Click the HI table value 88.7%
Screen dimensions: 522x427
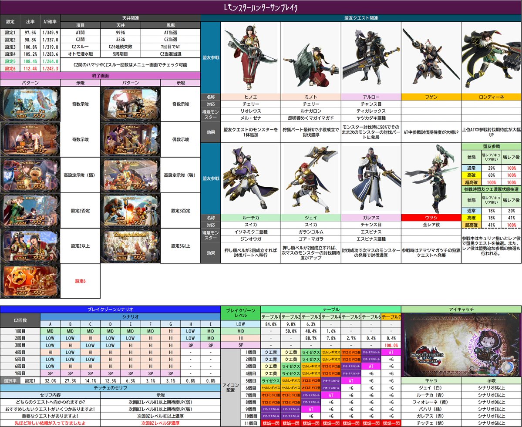click(311, 338)
